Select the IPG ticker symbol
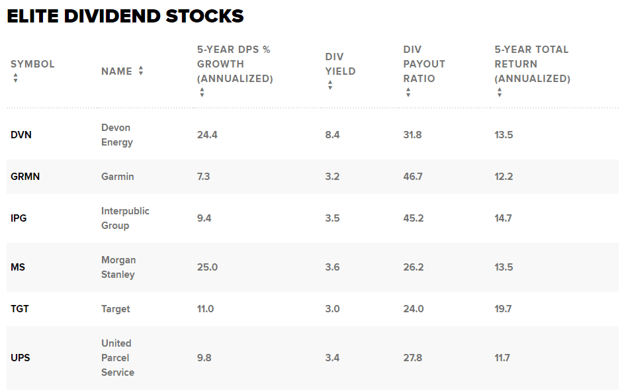Viewport: 620px width, 391px height. 19,218
